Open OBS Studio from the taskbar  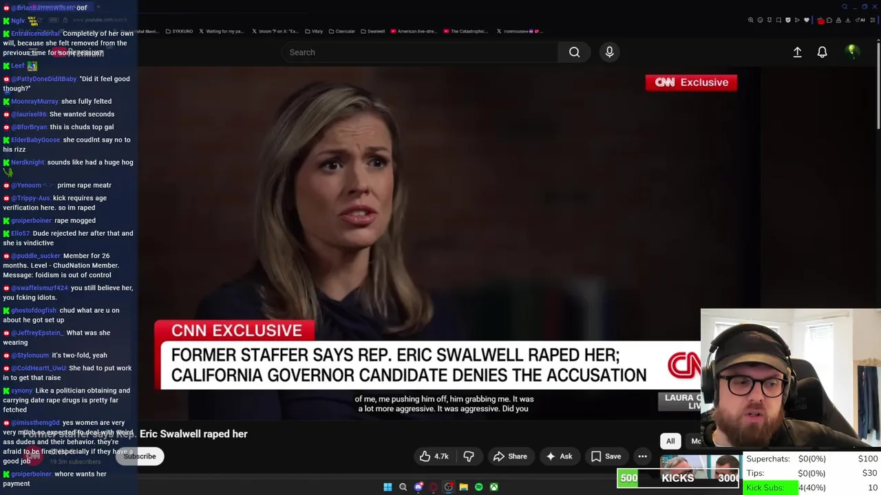click(x=448, y=487)
